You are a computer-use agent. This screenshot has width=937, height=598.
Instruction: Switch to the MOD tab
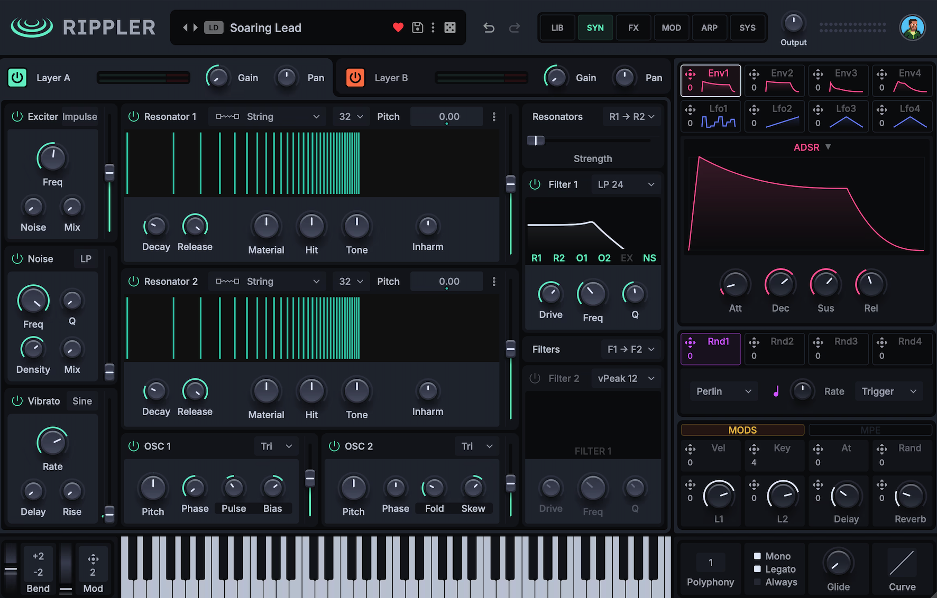tap(672, 27)
